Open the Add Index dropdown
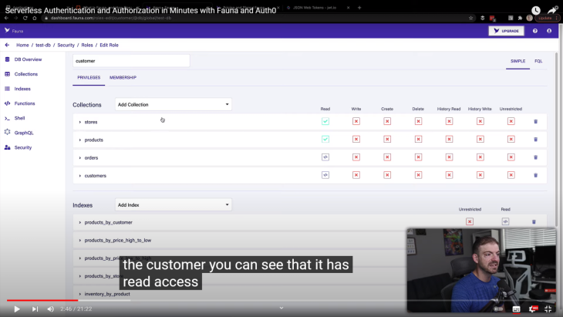The height and width of the screenshot is (317, 563). point(173,205)
